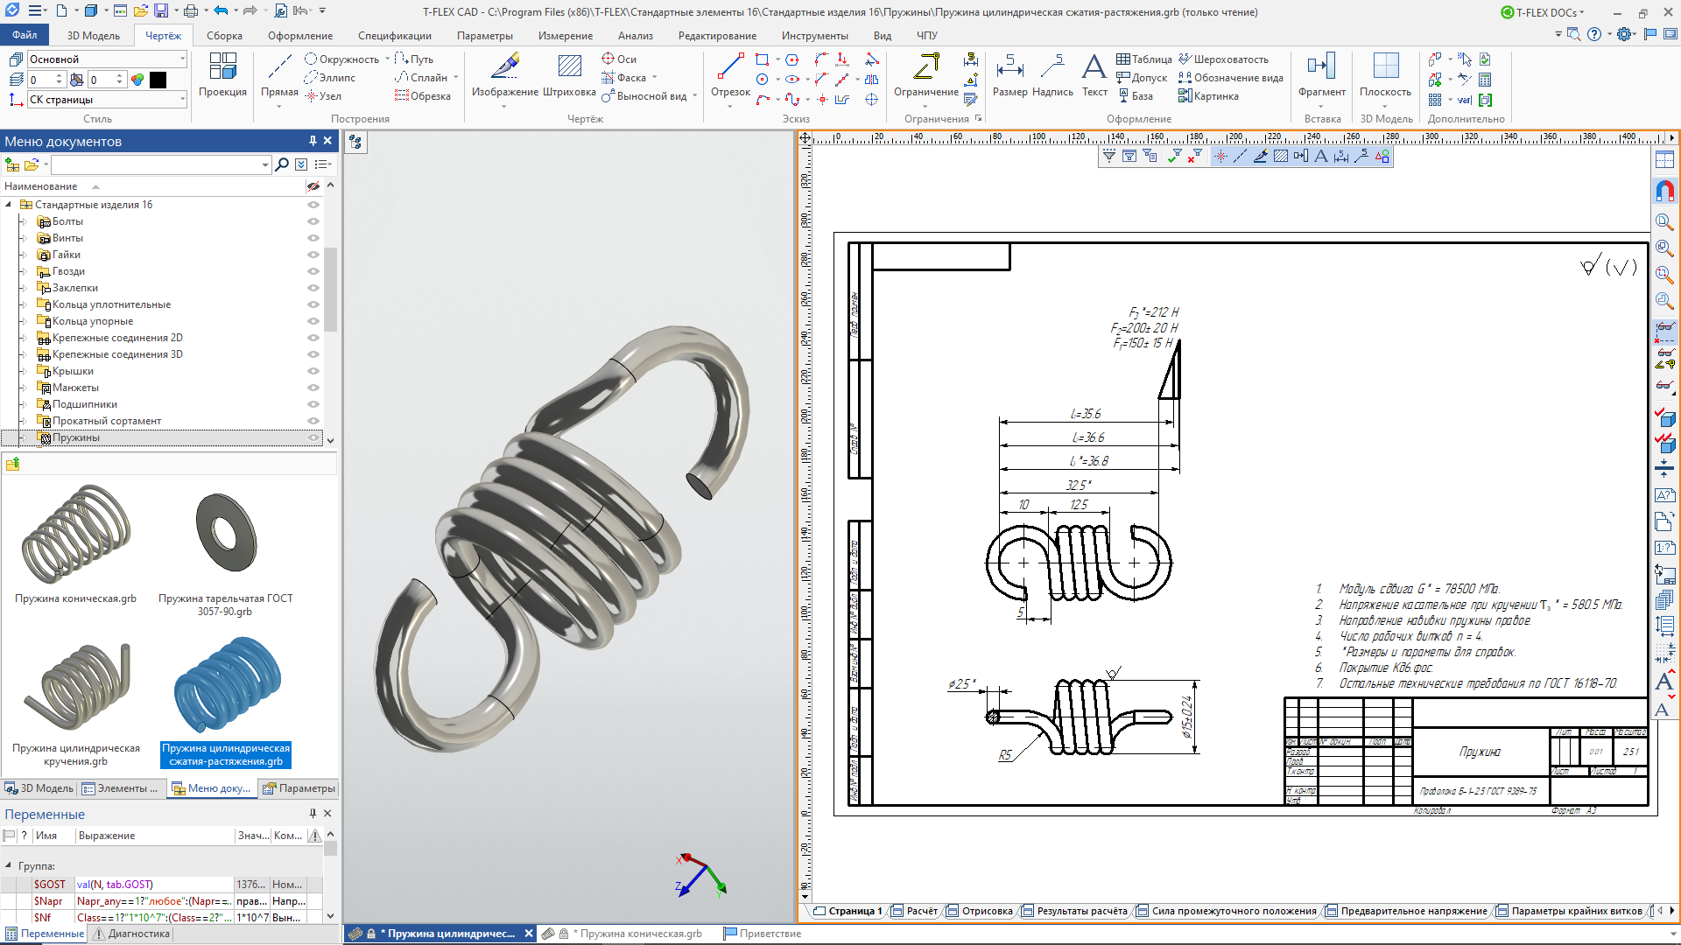This screenshot has width=1681, height=945.
Task: Select the Пружина коническая.grb thumbnail
Action: [x=76, y=544]
